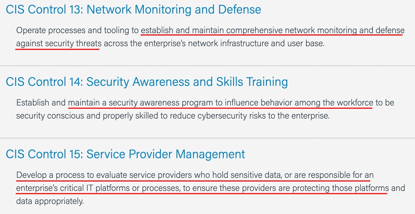Click "network infrastructure and user base" text
415x214 pixels.
coord(256,44)
